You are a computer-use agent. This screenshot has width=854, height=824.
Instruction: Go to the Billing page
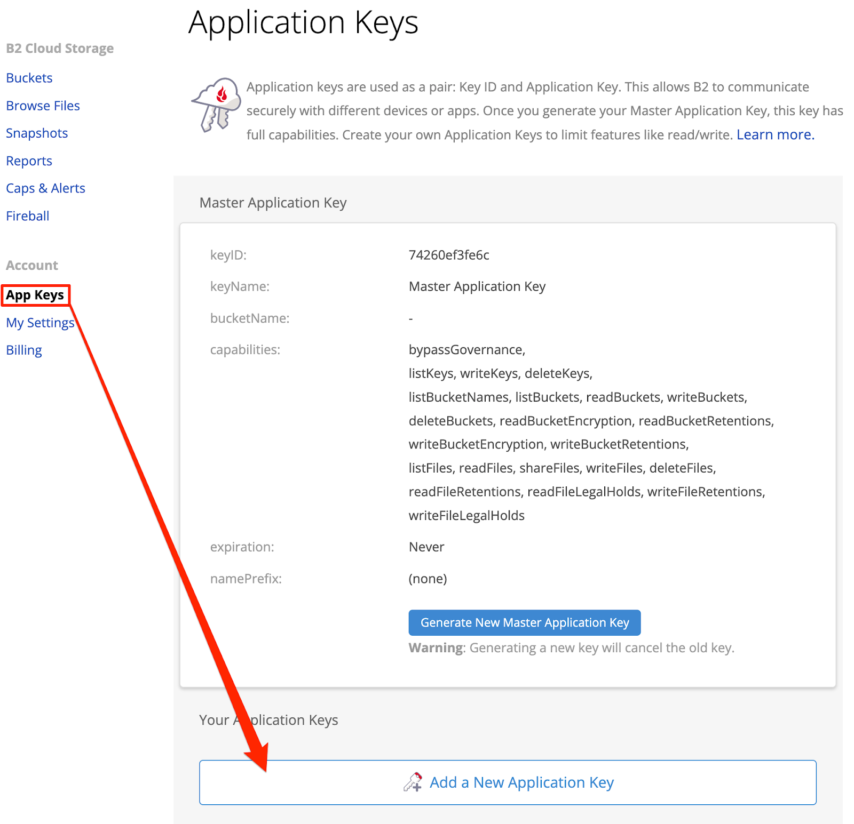tap(24, 350)
